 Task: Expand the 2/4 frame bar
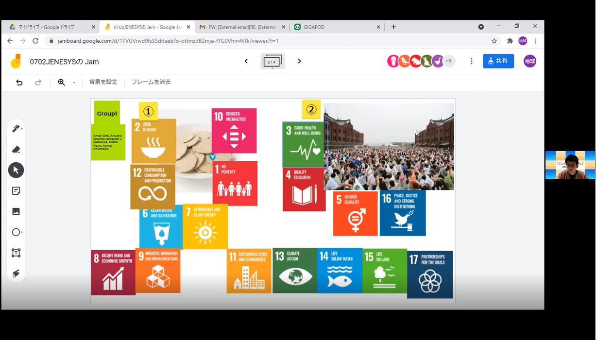click(272, 62)
